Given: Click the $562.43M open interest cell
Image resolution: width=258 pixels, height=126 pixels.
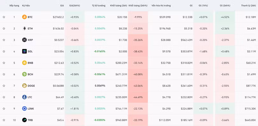Looking at the screenshot, I should tap(187, 40).
